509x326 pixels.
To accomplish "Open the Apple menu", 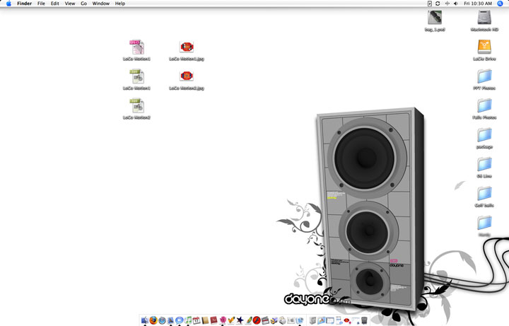I will (8, 4).
